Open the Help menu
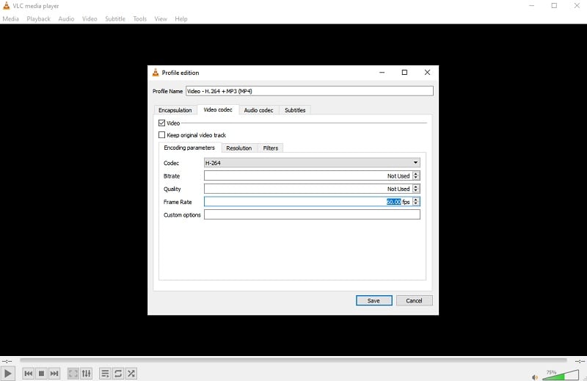587x381 pixels. (181, 19)
